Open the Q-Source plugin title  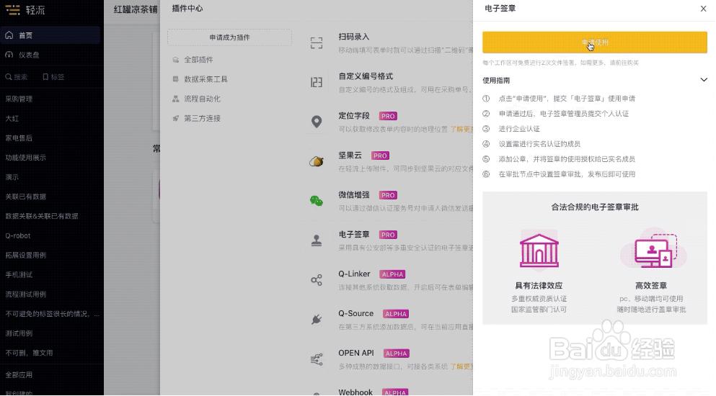pyautogui.click(x=355, y=313)
